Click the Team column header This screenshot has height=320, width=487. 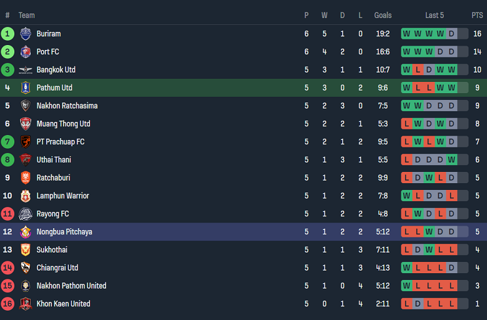click(x=27, y=15)
